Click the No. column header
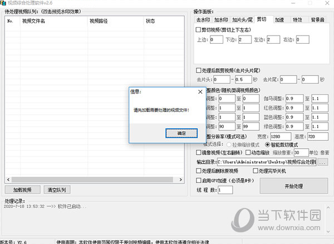 click(13, 21)
